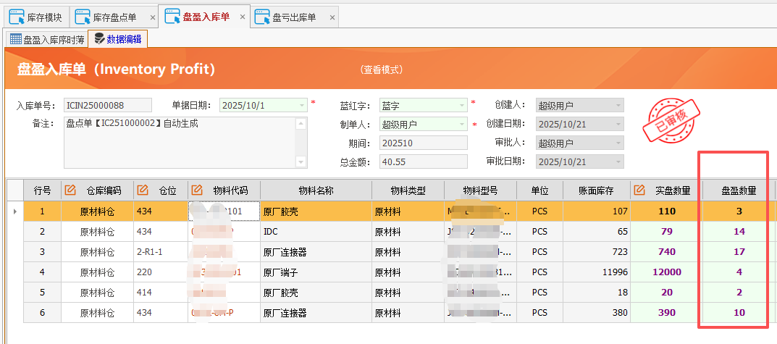This screenshot has width=777, height=344.
Task: Click the 账面库存 value 380
Action: tap(596, 313)
